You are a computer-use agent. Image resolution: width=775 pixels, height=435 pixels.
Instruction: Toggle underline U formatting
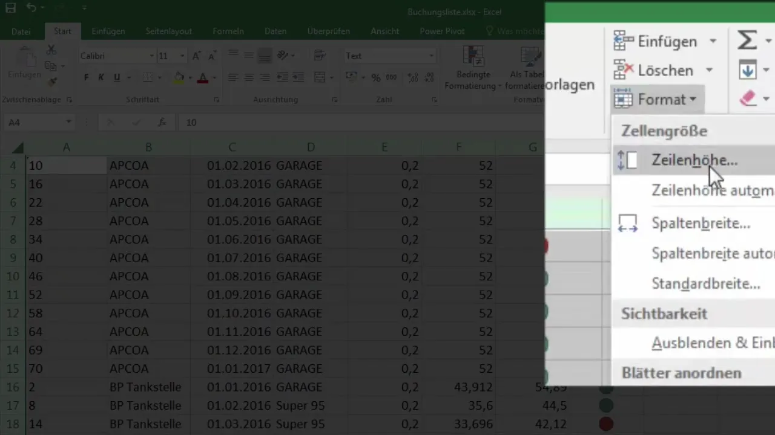116,77
